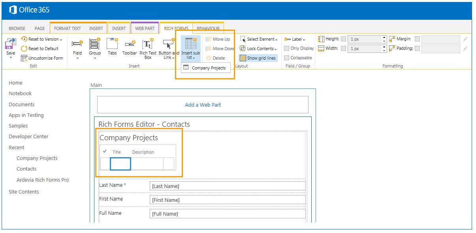Click the Lock Contents icon

[243, 49]
